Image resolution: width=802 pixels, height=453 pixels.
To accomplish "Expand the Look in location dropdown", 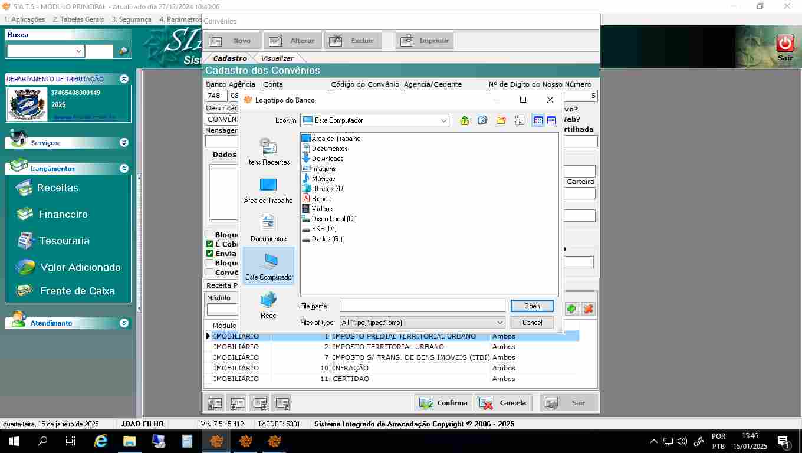I will pyautogui.click(x=443, y=120).
